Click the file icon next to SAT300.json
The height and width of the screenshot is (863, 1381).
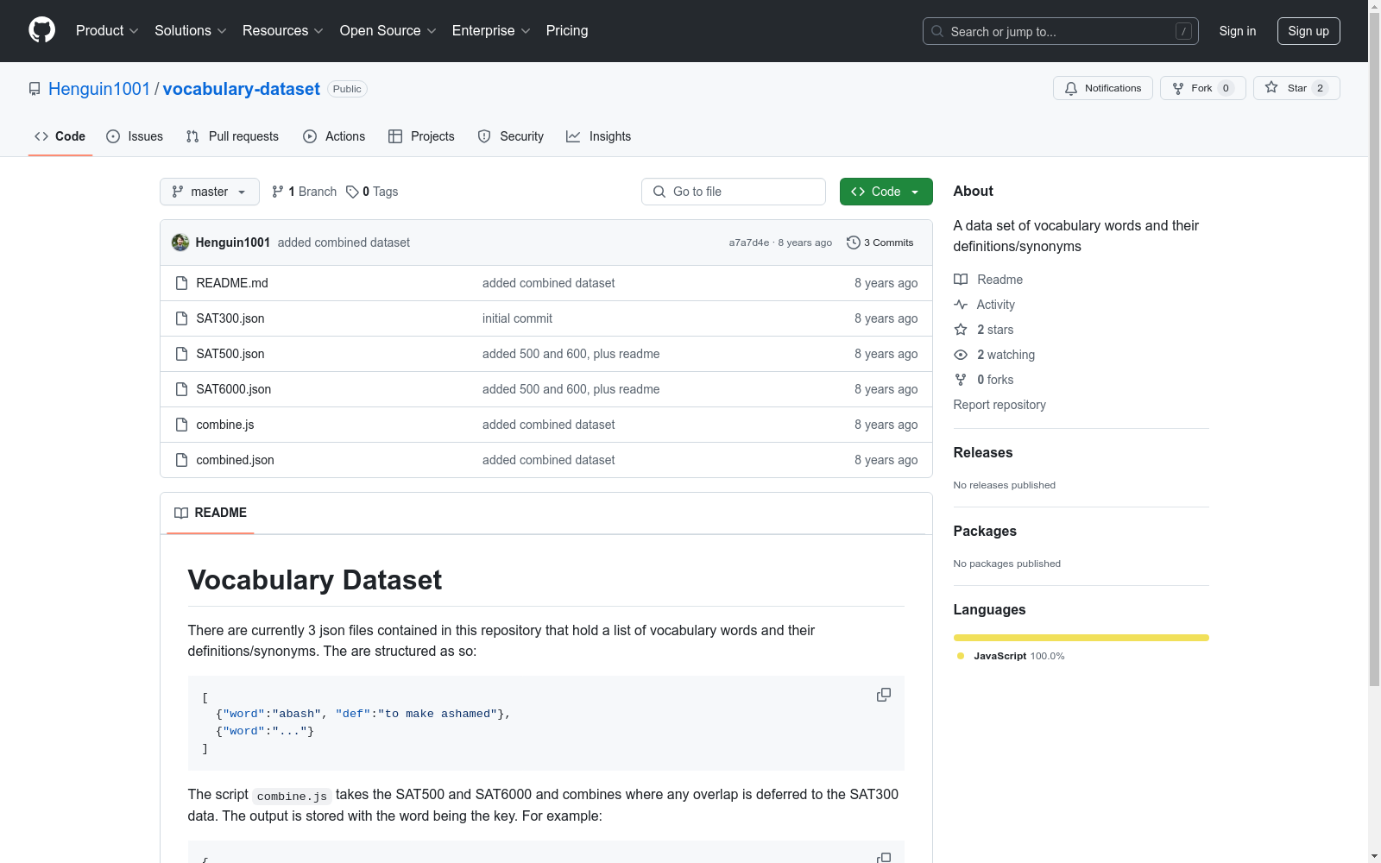(181, 318)
